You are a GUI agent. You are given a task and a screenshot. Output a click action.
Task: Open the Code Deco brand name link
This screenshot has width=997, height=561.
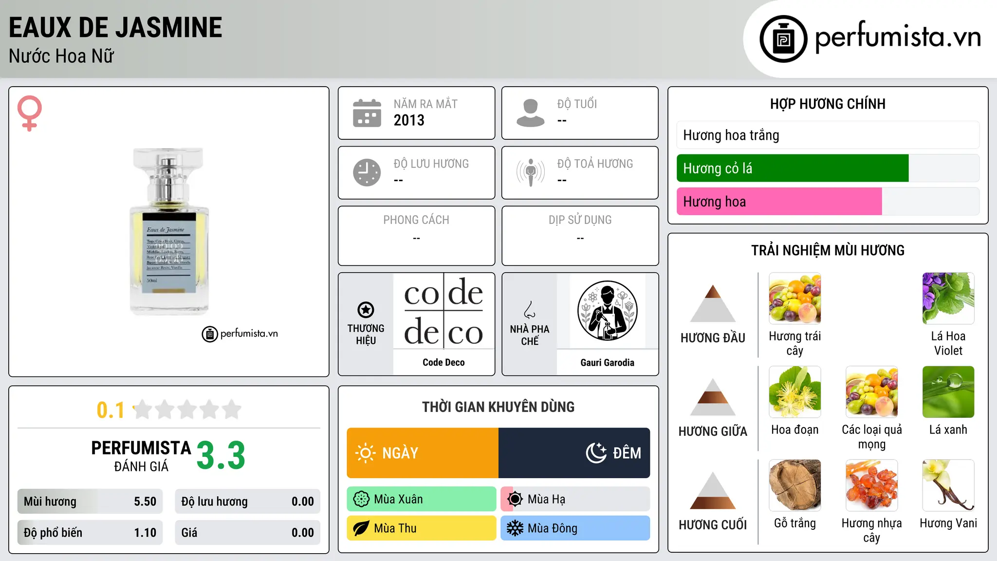[x=443, y=362]
